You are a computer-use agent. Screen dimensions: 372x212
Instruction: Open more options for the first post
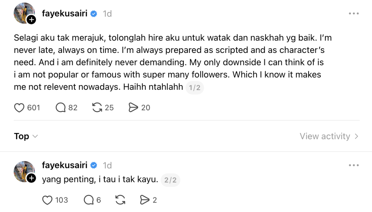(x=353, y=14)
